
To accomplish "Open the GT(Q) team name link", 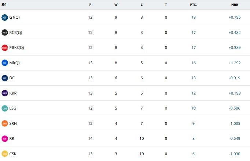I will (15, 17).
